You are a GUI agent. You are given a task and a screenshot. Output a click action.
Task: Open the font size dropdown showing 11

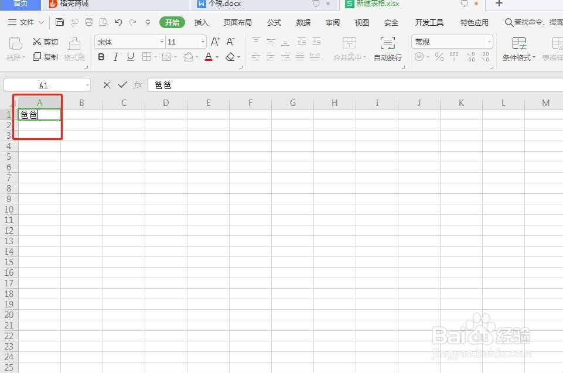click(203, 42)
